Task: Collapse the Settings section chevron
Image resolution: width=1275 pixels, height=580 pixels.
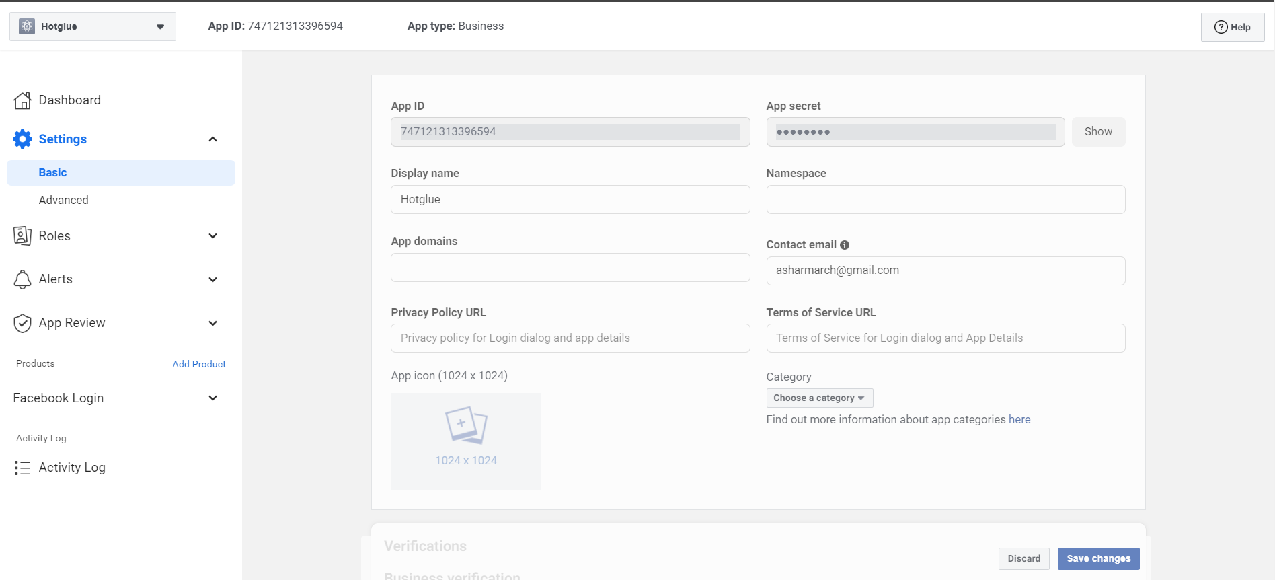Action: point(212,139)
